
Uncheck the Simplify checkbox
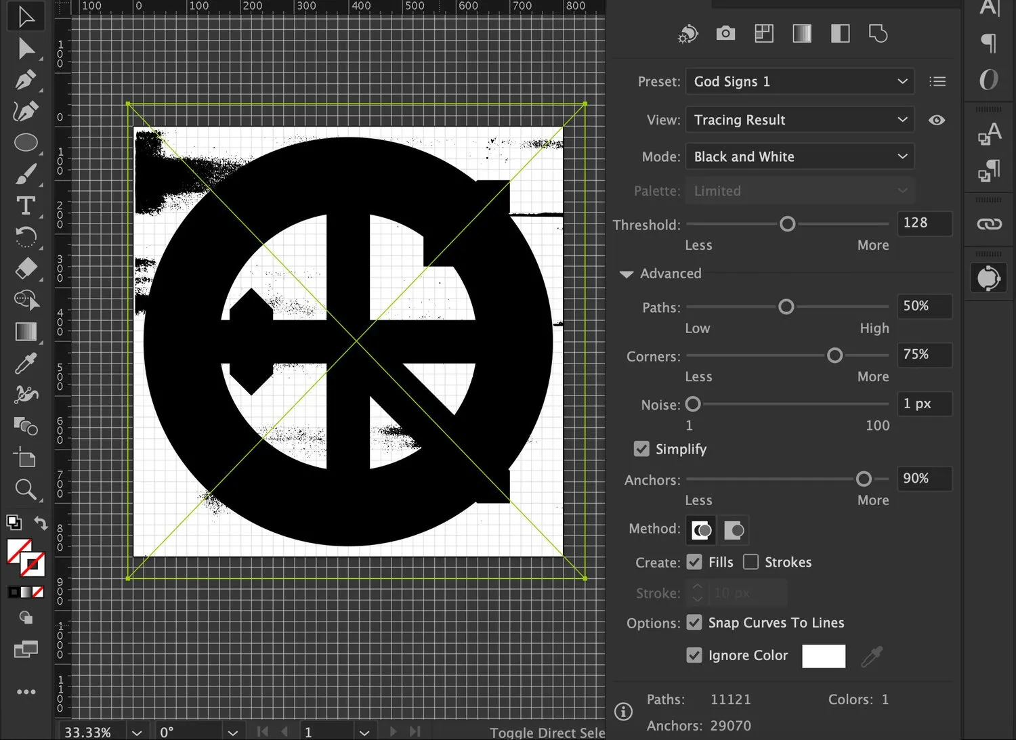point(641,449)
